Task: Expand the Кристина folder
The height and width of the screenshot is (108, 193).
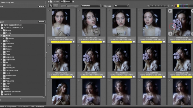Action: click(x=1, y=44)
